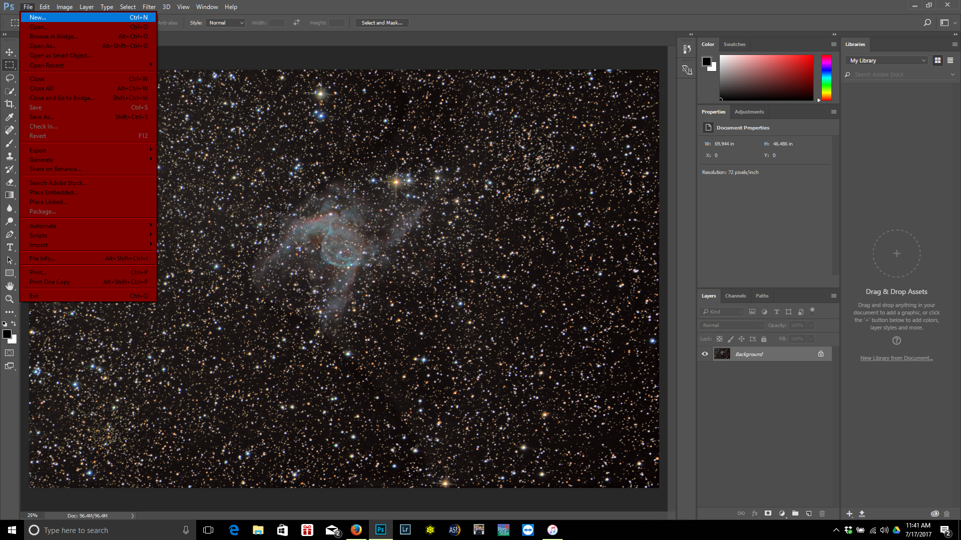
Task: Toggle lock image pixels brush icon
Action: (x=730, y=339)
